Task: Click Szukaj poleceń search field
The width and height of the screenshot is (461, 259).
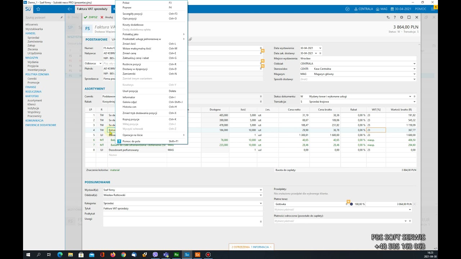Action: pos(42,17)
